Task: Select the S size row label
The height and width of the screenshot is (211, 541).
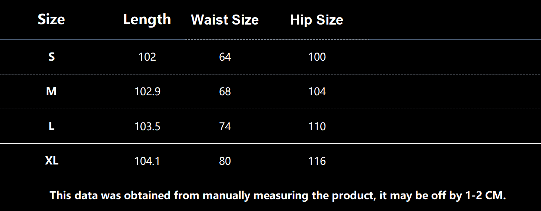Action: [x=51, y=57]
